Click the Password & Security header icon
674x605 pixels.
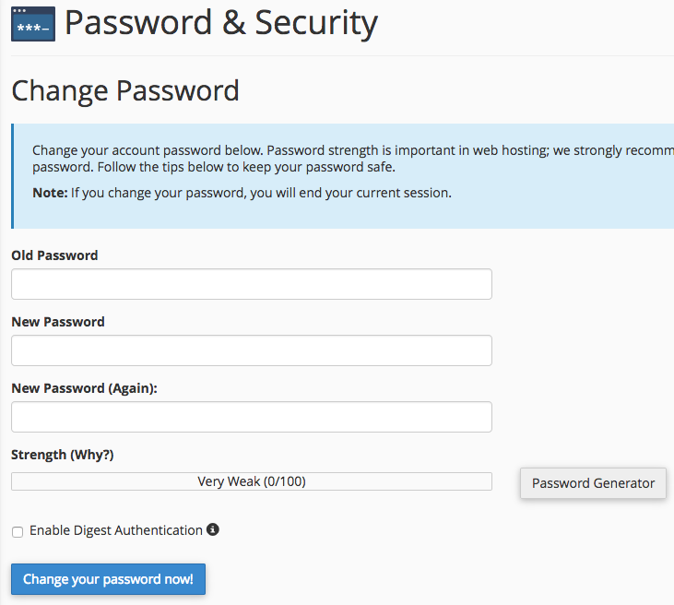33,24
